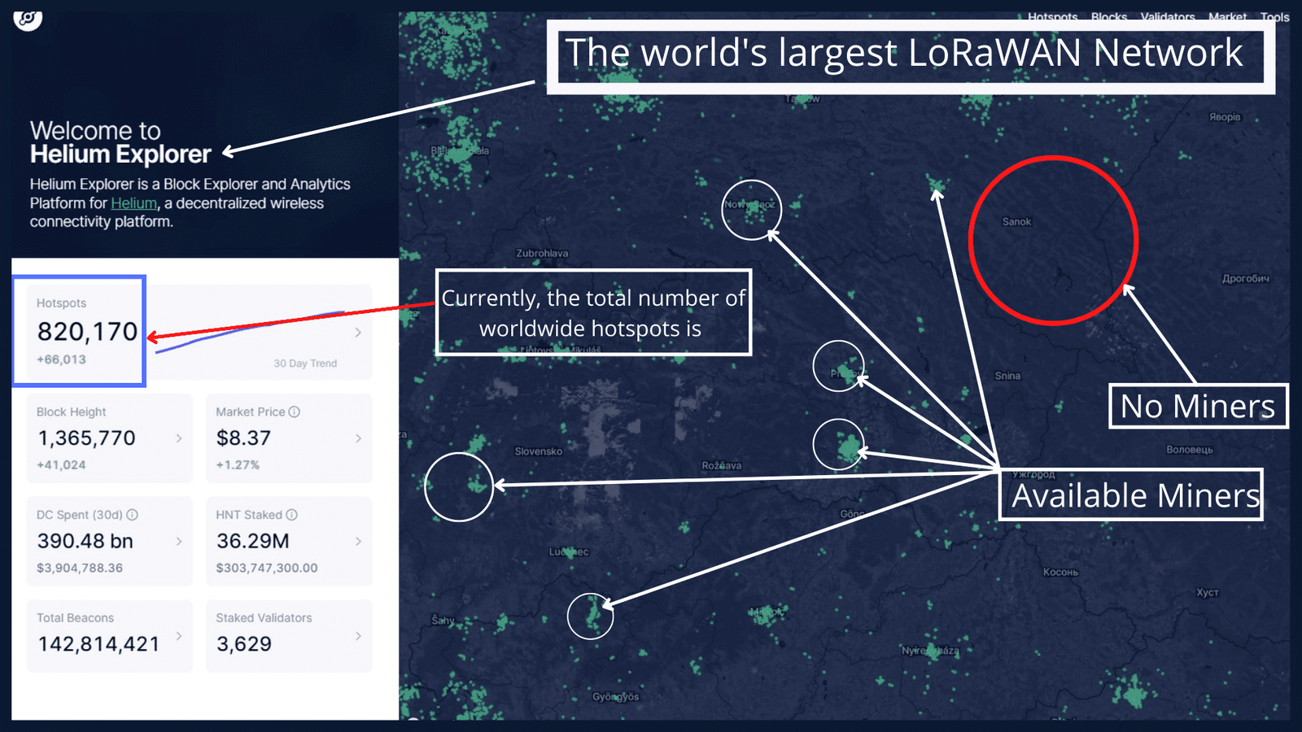Go to Market in the top navigation
1302x732 pixels.
(x=1227, y=17)
